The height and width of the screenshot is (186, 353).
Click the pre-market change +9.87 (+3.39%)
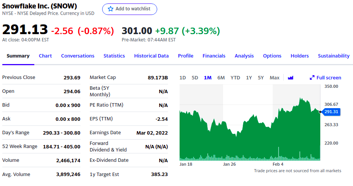click(x=188, y=31)
